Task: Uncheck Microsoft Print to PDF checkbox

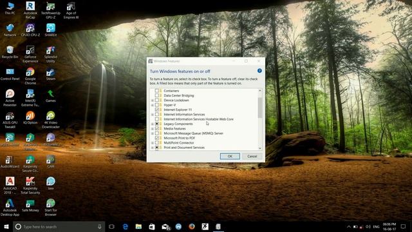Action: (x=157, y=138)
